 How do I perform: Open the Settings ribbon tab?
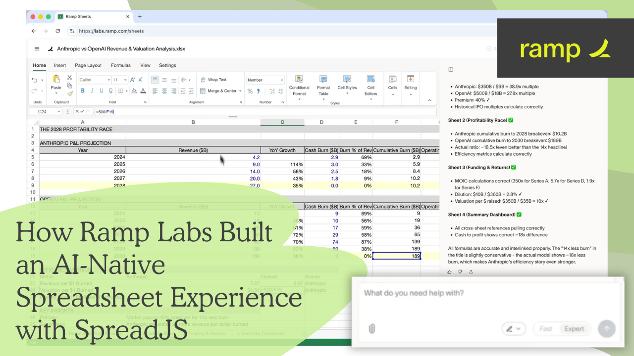click(x=167, y=65)
